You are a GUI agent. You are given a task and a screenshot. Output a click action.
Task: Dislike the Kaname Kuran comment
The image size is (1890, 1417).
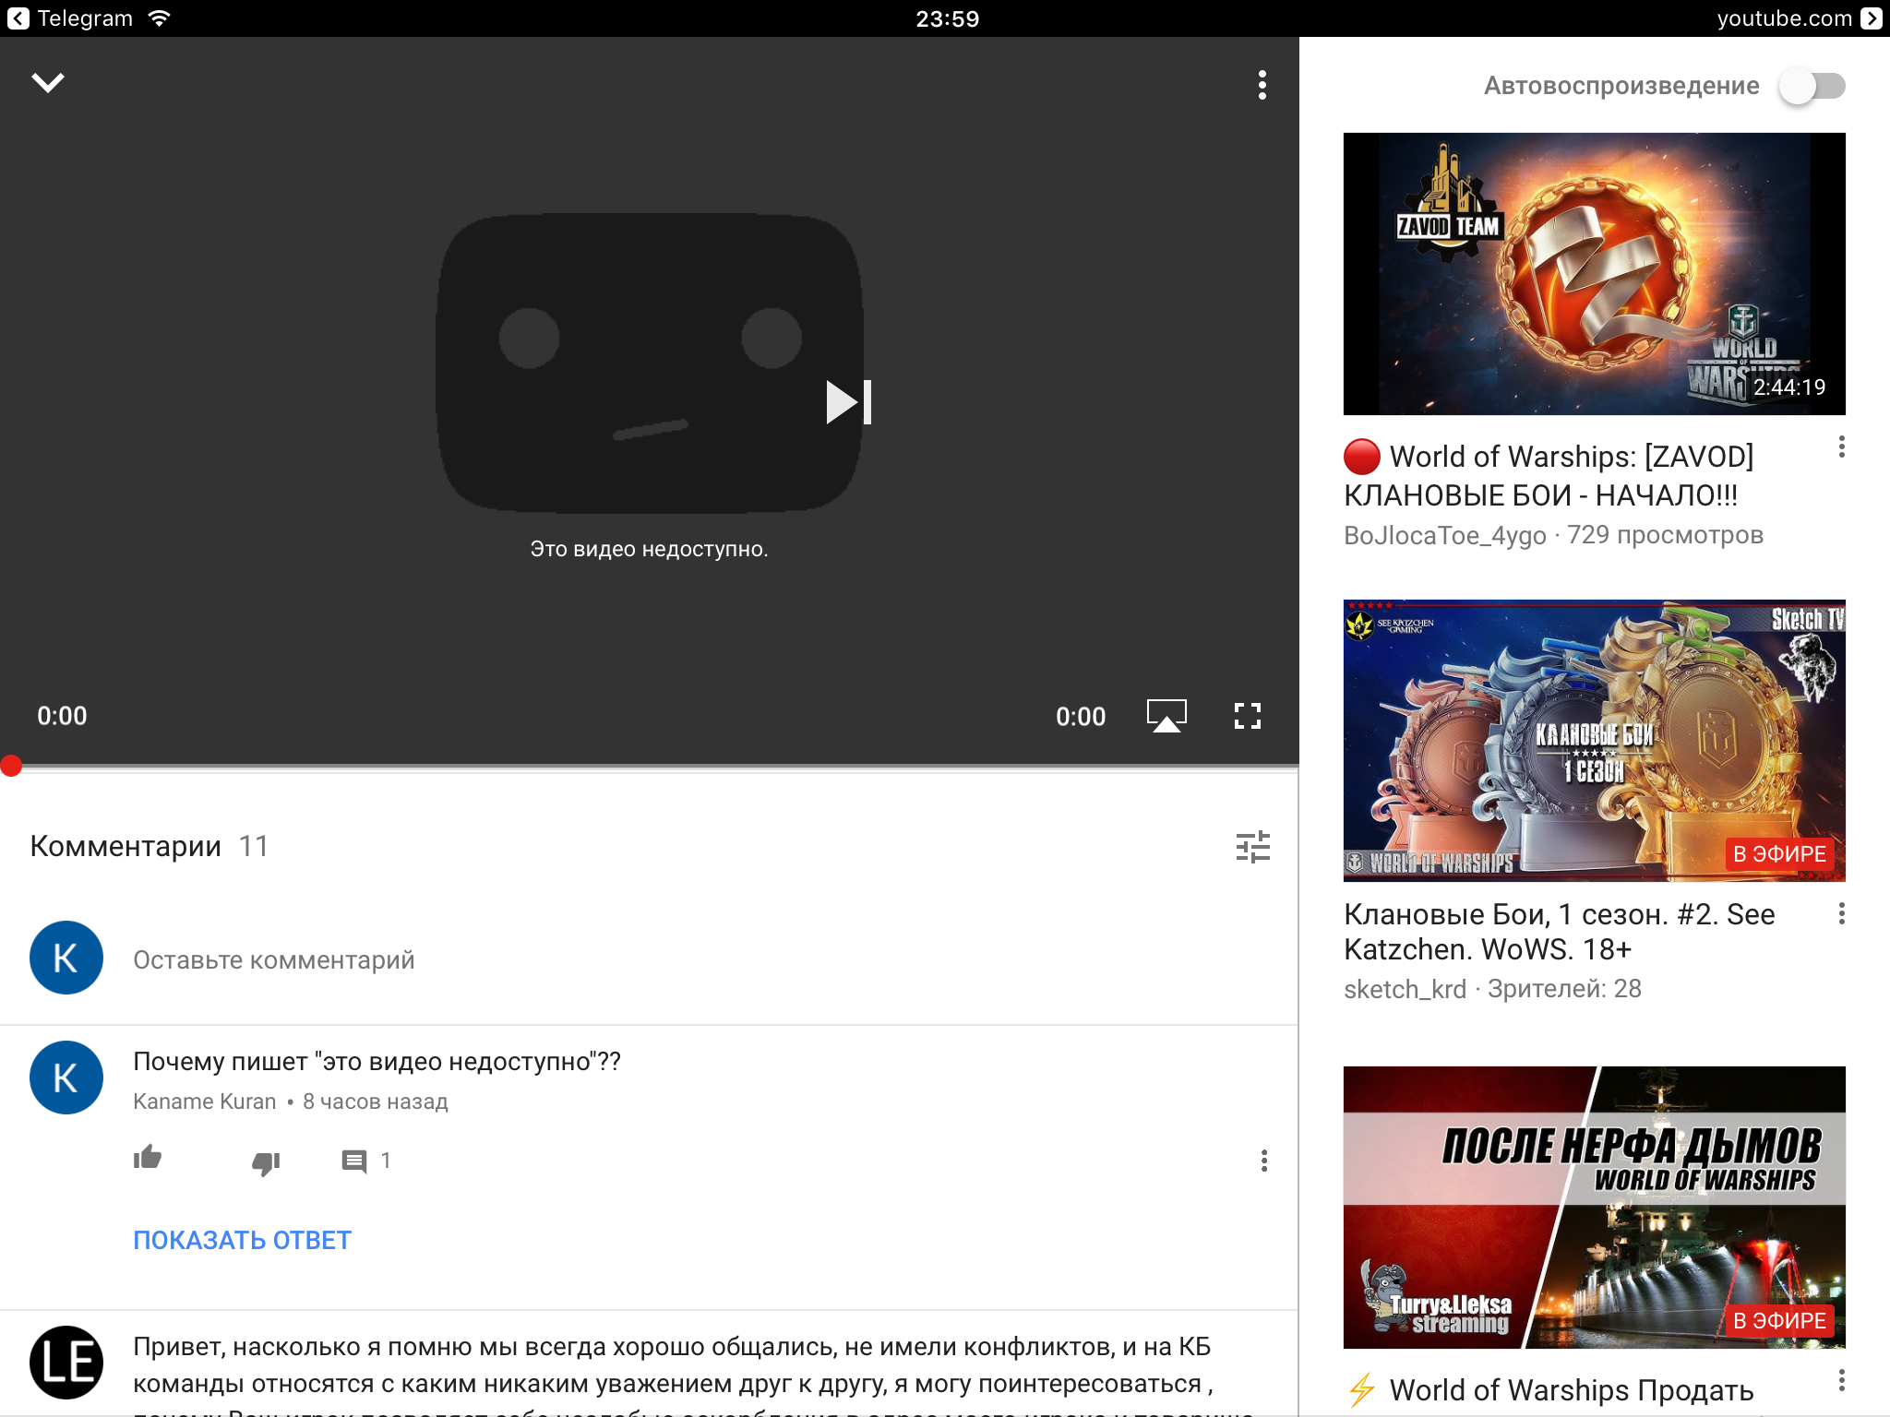[266, 1163]
